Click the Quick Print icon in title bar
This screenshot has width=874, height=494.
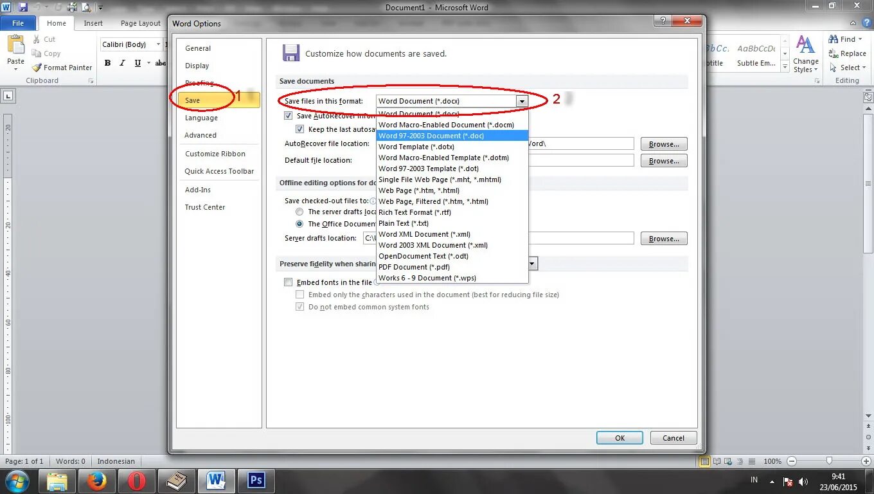coord(72,7)
